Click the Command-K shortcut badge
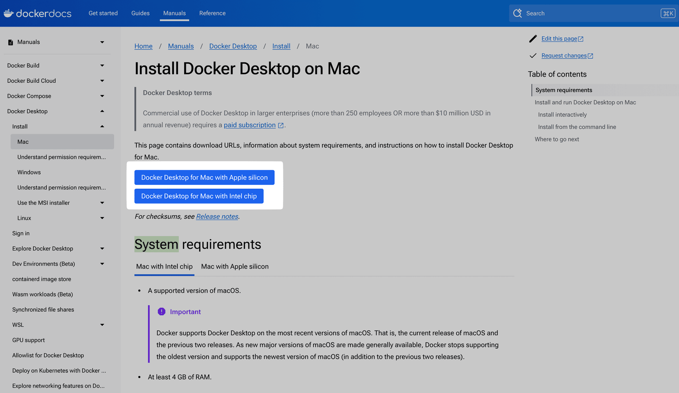Viewport: 679px width, 393px height. 668,14
